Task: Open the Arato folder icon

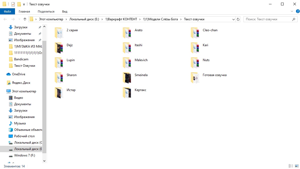Action: click(x=127, y=33)
